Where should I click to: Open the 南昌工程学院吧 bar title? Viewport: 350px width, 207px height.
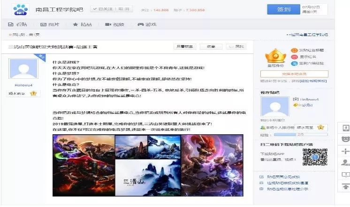click(59, 9)
